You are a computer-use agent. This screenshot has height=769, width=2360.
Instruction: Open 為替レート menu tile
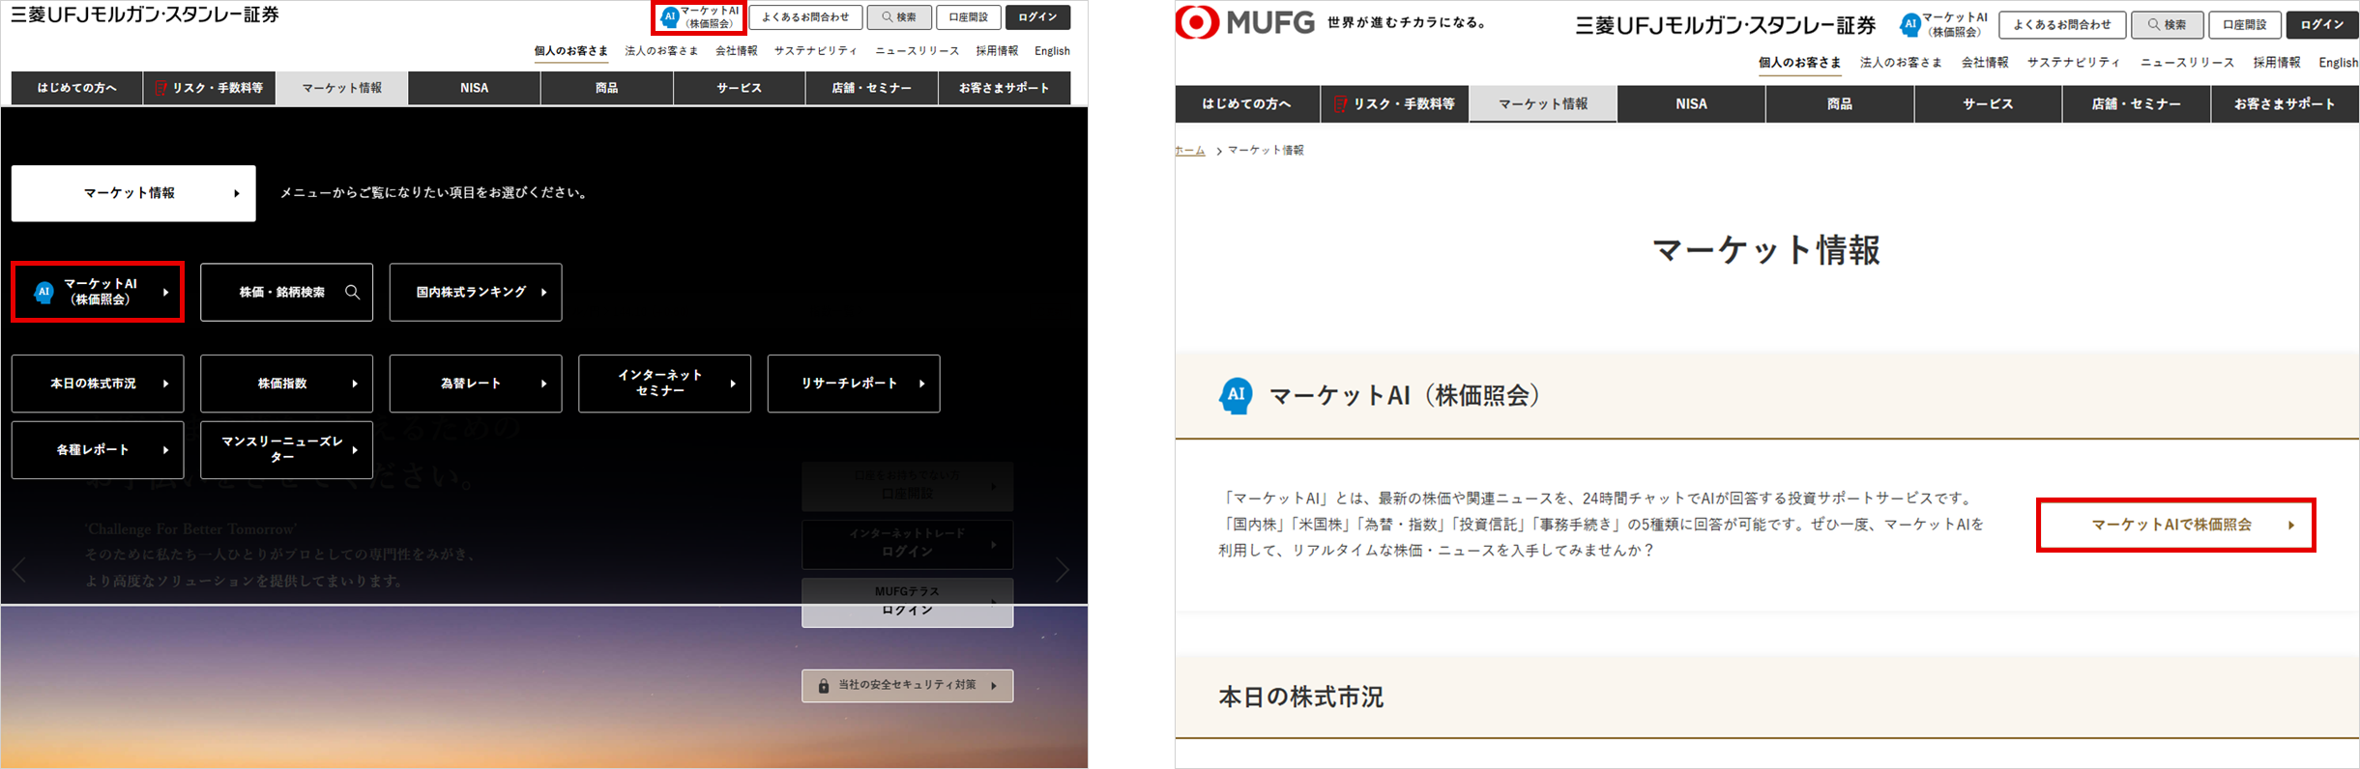click(476, 384)
